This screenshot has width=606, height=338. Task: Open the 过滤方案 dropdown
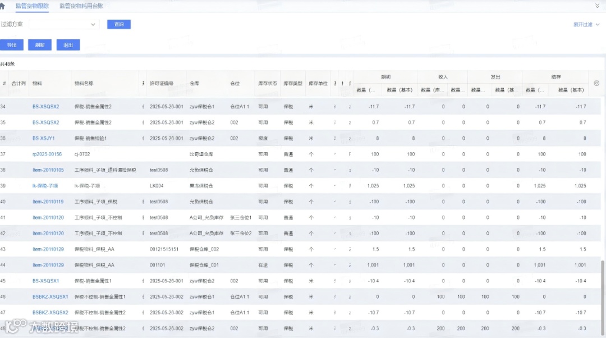coord(93,24)
